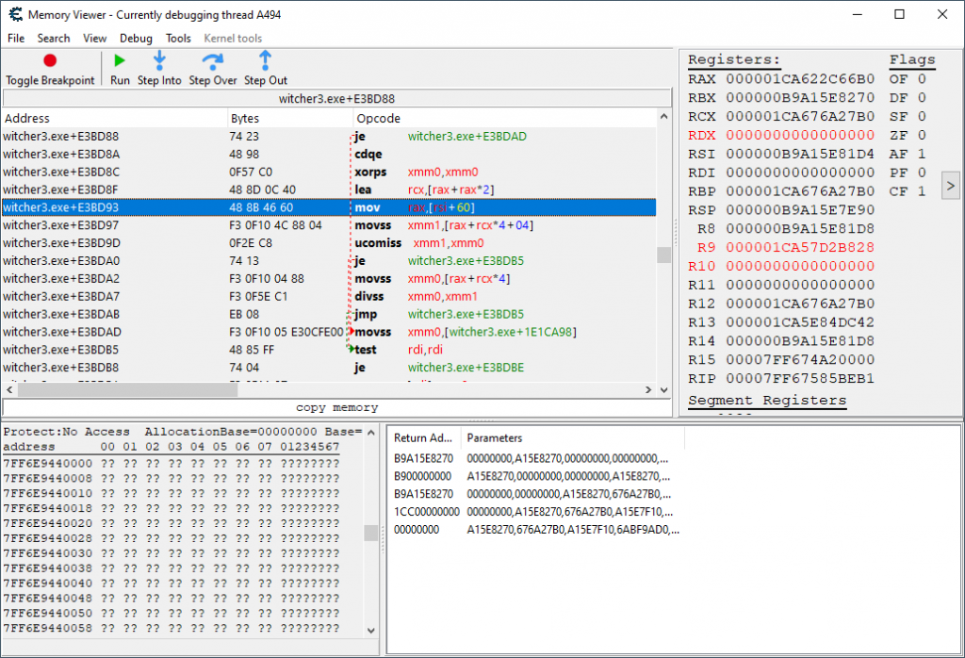
Task: Toggle the AF flag value
Action: pos(922,154)
